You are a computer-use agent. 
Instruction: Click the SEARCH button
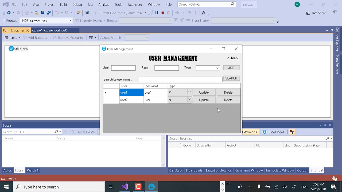231,78
